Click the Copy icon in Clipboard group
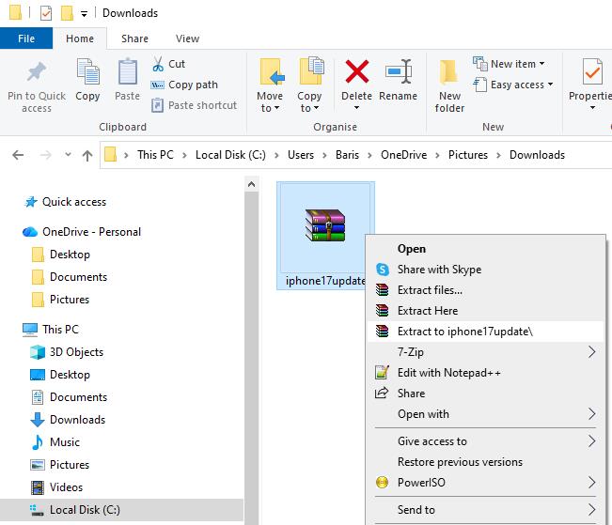 (x=87, y=73)
